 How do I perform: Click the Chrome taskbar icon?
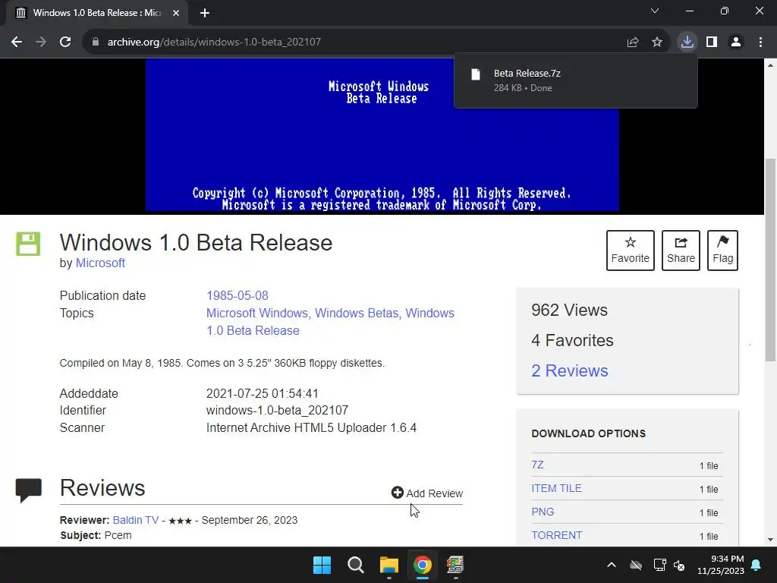pyautogui.click(x=422, y=565)
